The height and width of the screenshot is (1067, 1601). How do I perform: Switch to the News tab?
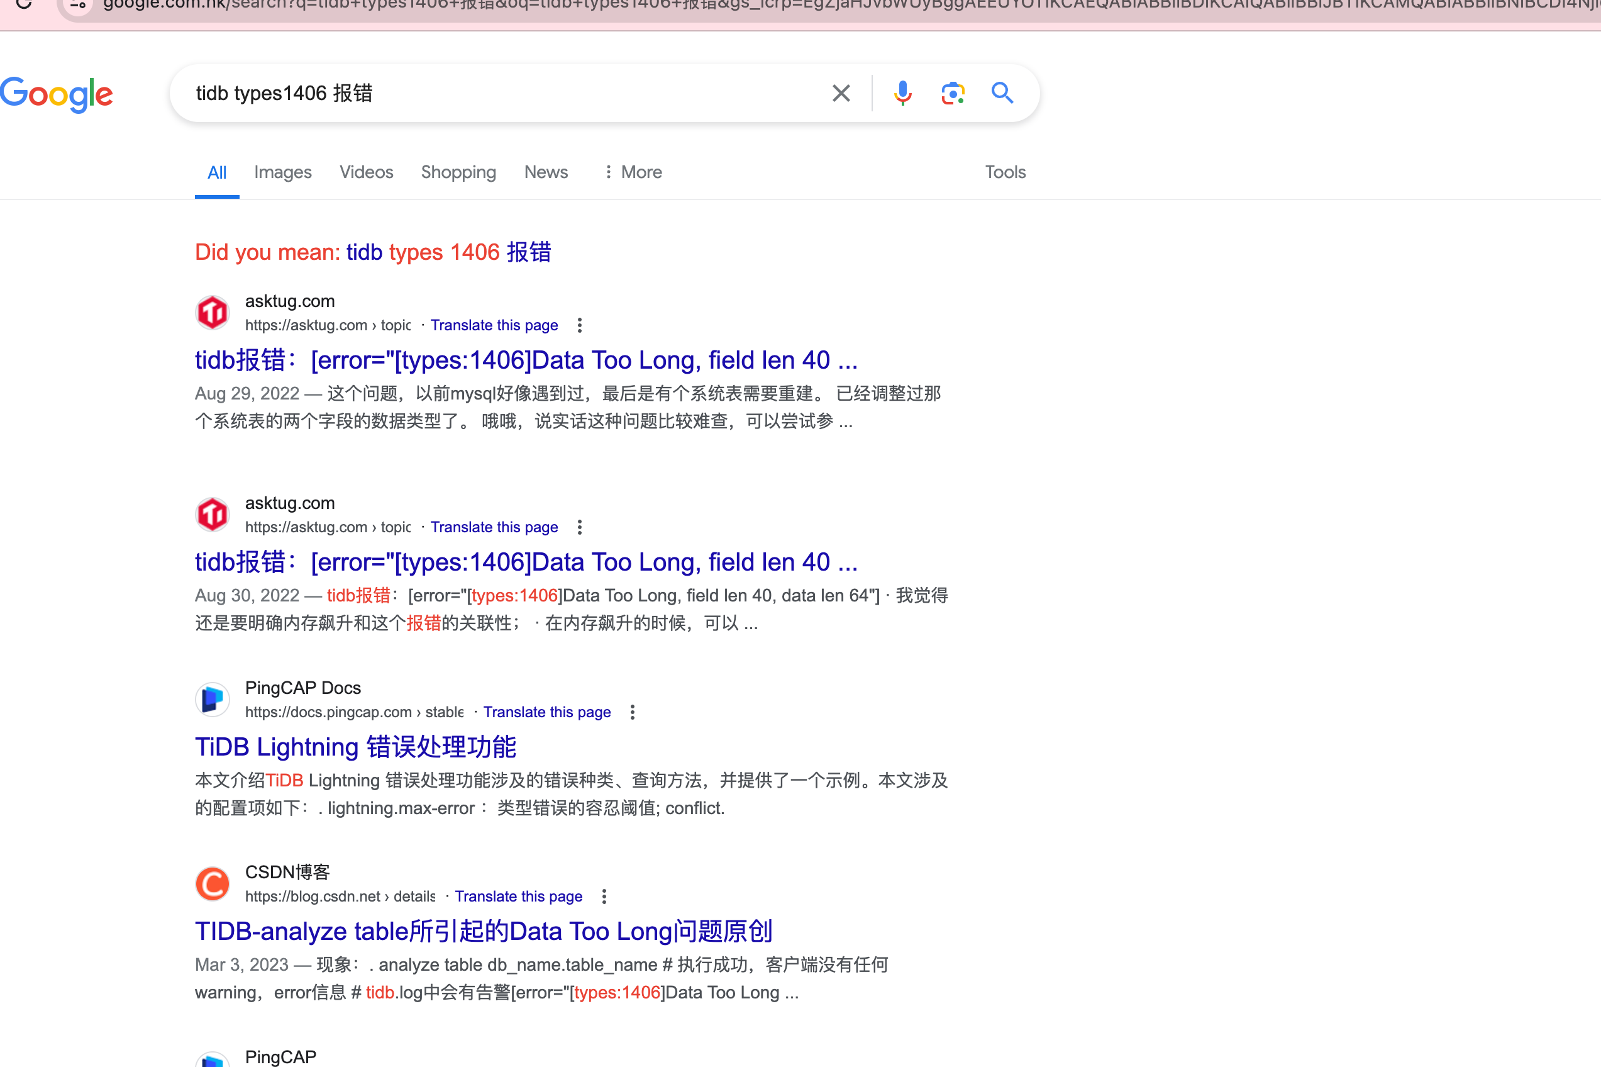coord(545,172)
